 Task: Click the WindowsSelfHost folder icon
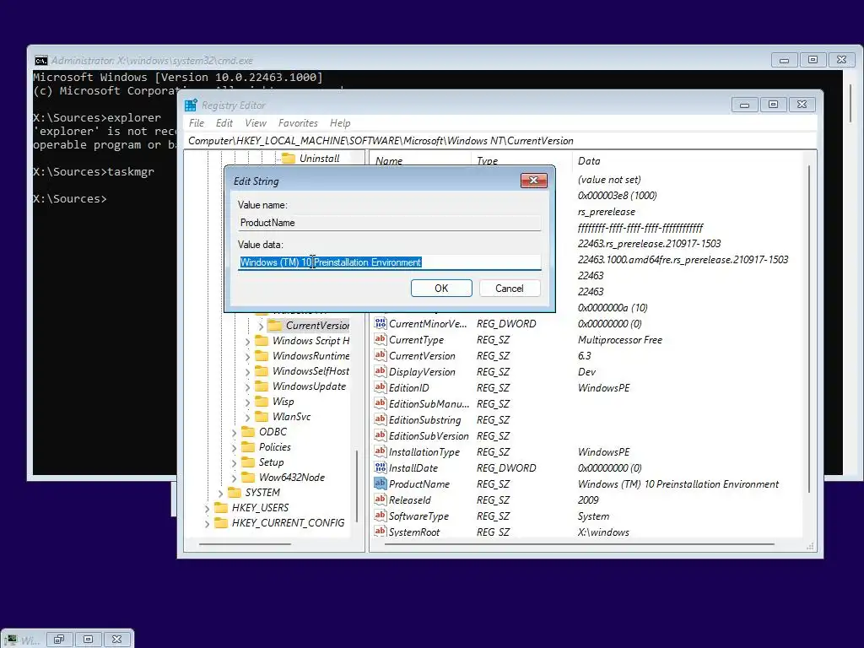262,371
